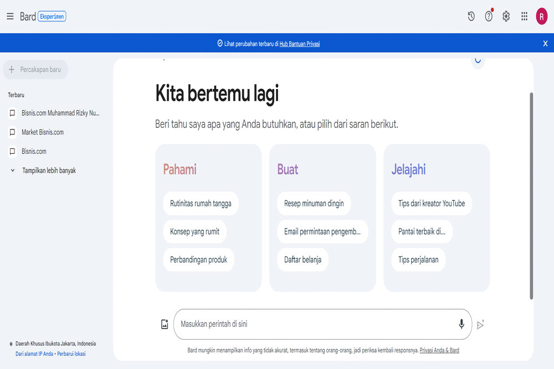Click the Buat card heading
This screenshot has height=369, width=554.
tap(288, 170)
